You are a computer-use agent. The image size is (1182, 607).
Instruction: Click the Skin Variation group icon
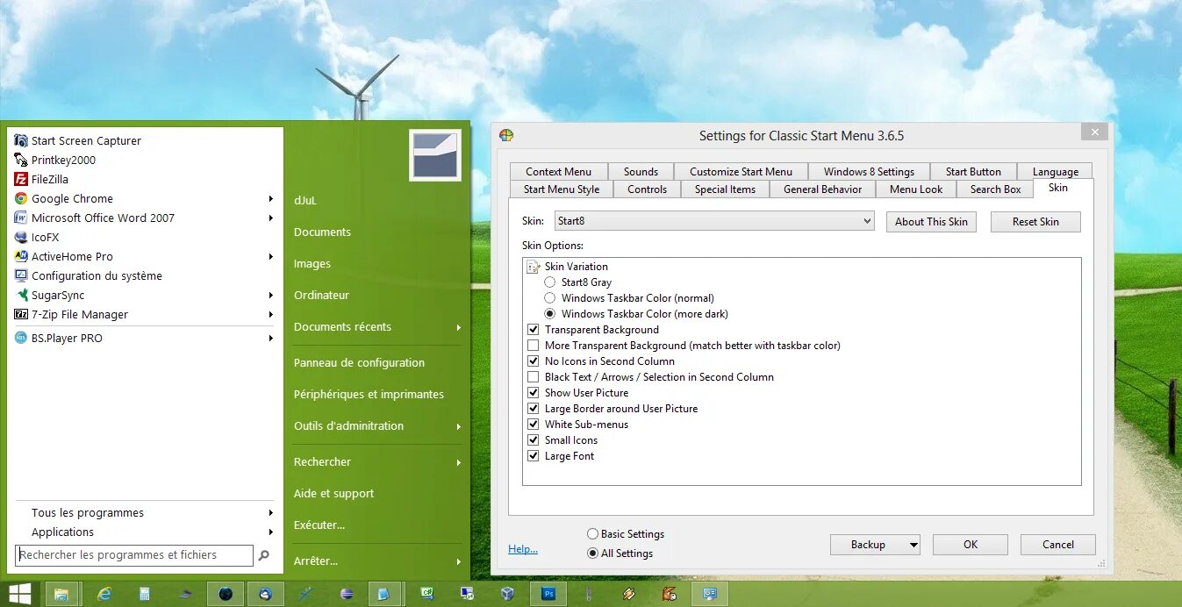click(x=533, y=267)
